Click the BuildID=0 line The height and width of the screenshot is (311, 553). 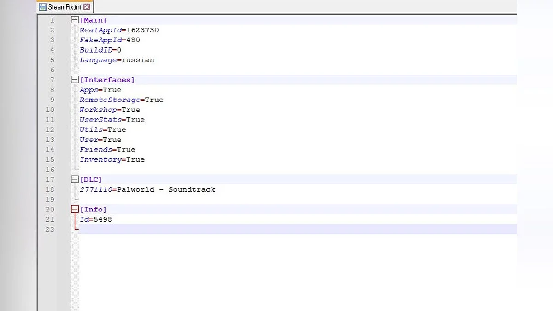click(100, 50)
